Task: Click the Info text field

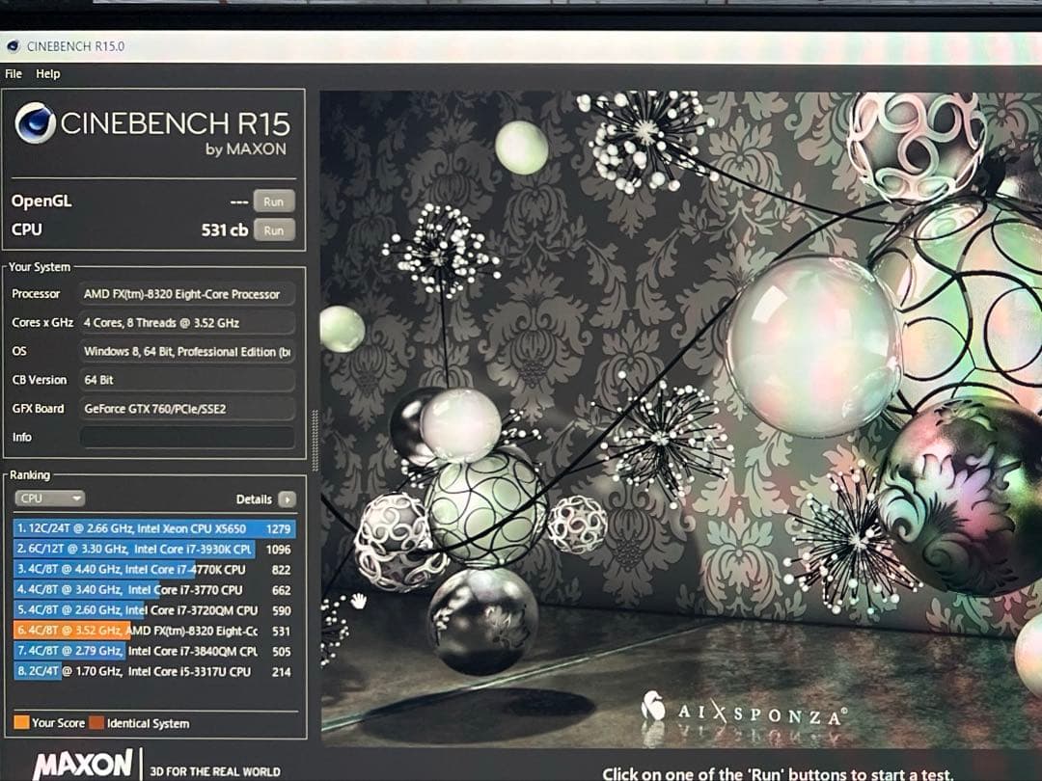Action: click(x=187, y=437)
